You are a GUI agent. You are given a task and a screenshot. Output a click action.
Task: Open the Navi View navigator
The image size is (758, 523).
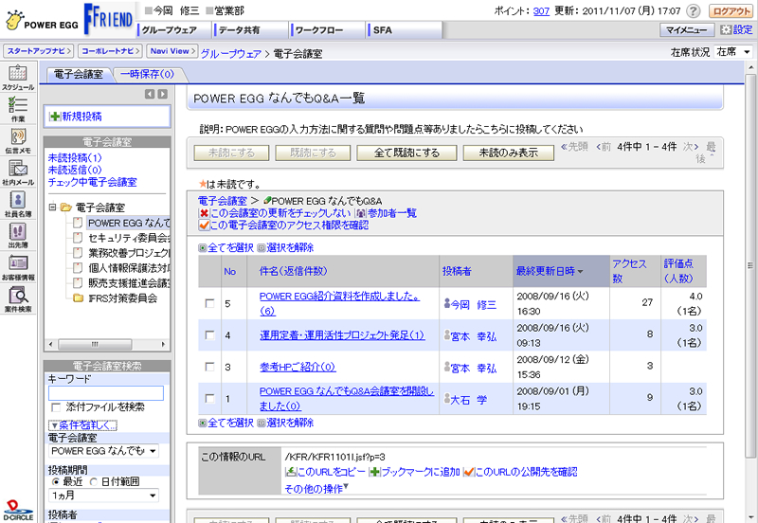172,51
